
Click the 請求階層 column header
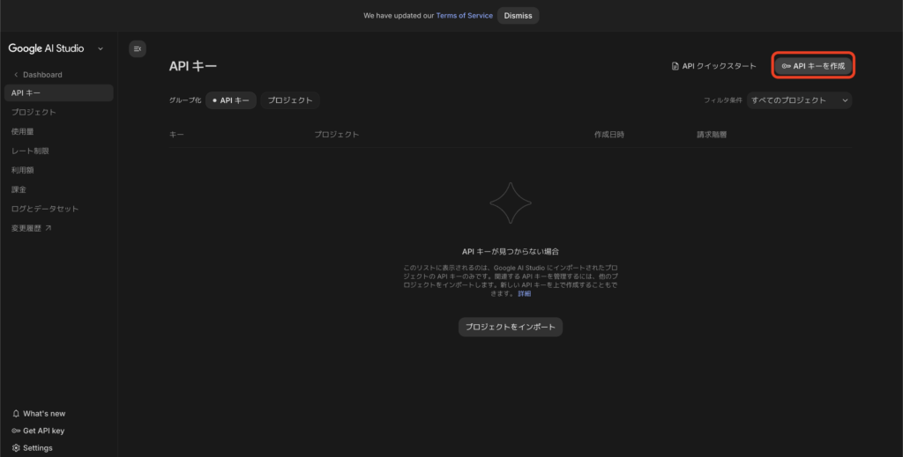(x=712, y=135)
